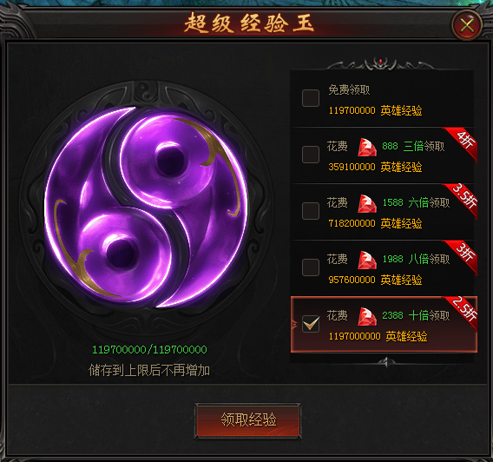
Task: Select the 957600000 英雄经验 option row
Action: (x=384, y=268)
